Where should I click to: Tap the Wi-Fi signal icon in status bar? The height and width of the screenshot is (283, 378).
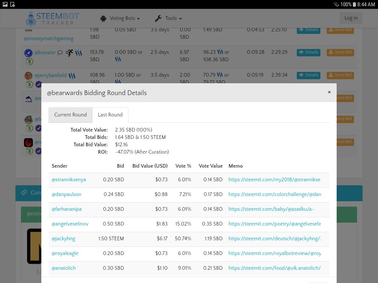(x=336, y=4)
